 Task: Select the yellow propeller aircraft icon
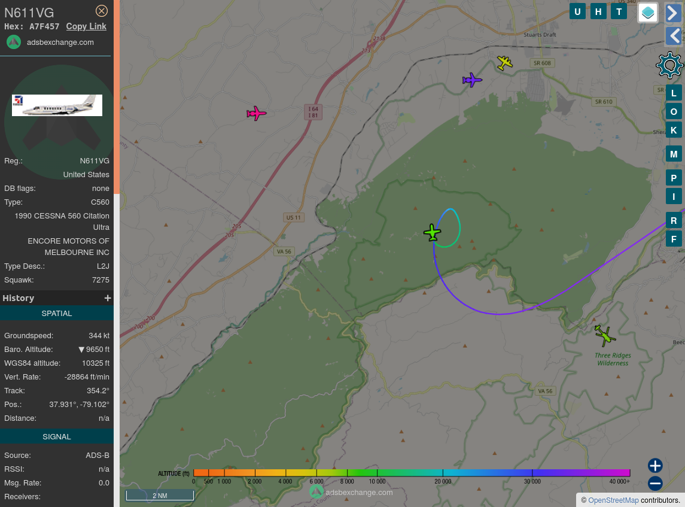(x=504, y=62)
